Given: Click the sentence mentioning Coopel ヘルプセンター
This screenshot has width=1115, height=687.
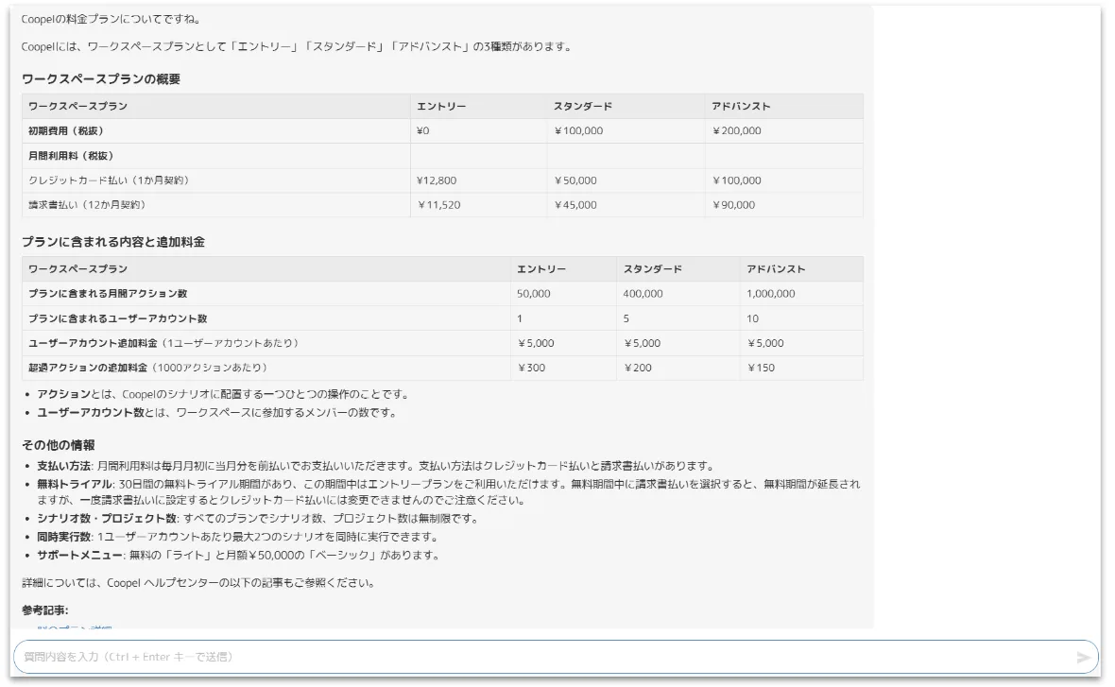Looking at the screenshot, I should [199, 582].
